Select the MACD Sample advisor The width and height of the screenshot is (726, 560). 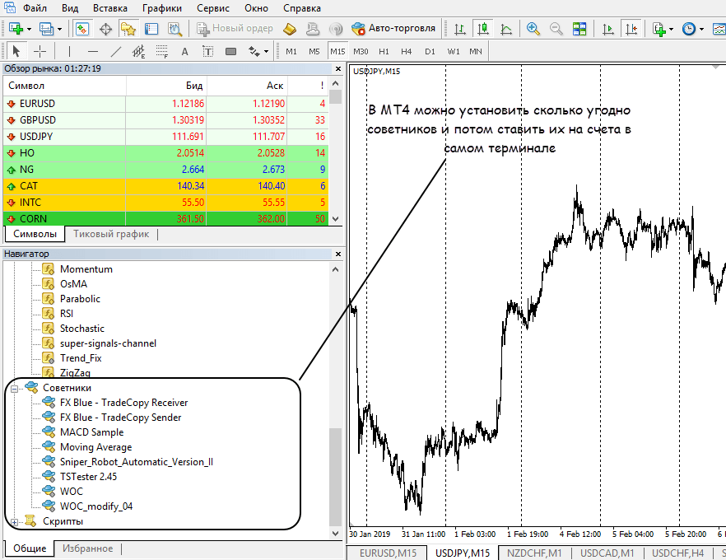coord(91,432)
